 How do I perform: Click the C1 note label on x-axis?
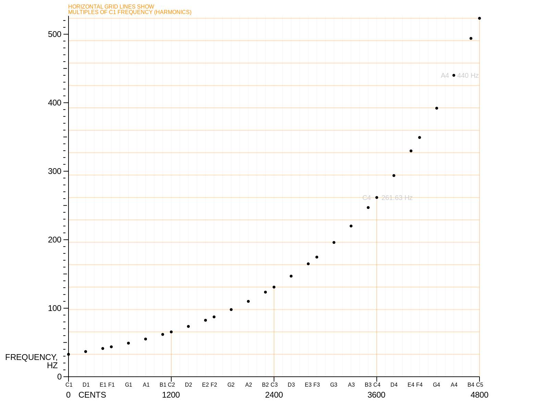pyautogui.click(x=69, y=385)
